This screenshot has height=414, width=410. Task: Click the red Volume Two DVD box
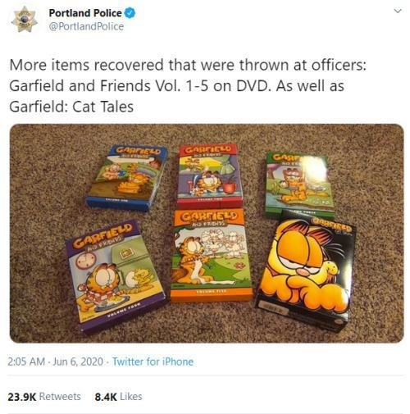pos(209,175)
